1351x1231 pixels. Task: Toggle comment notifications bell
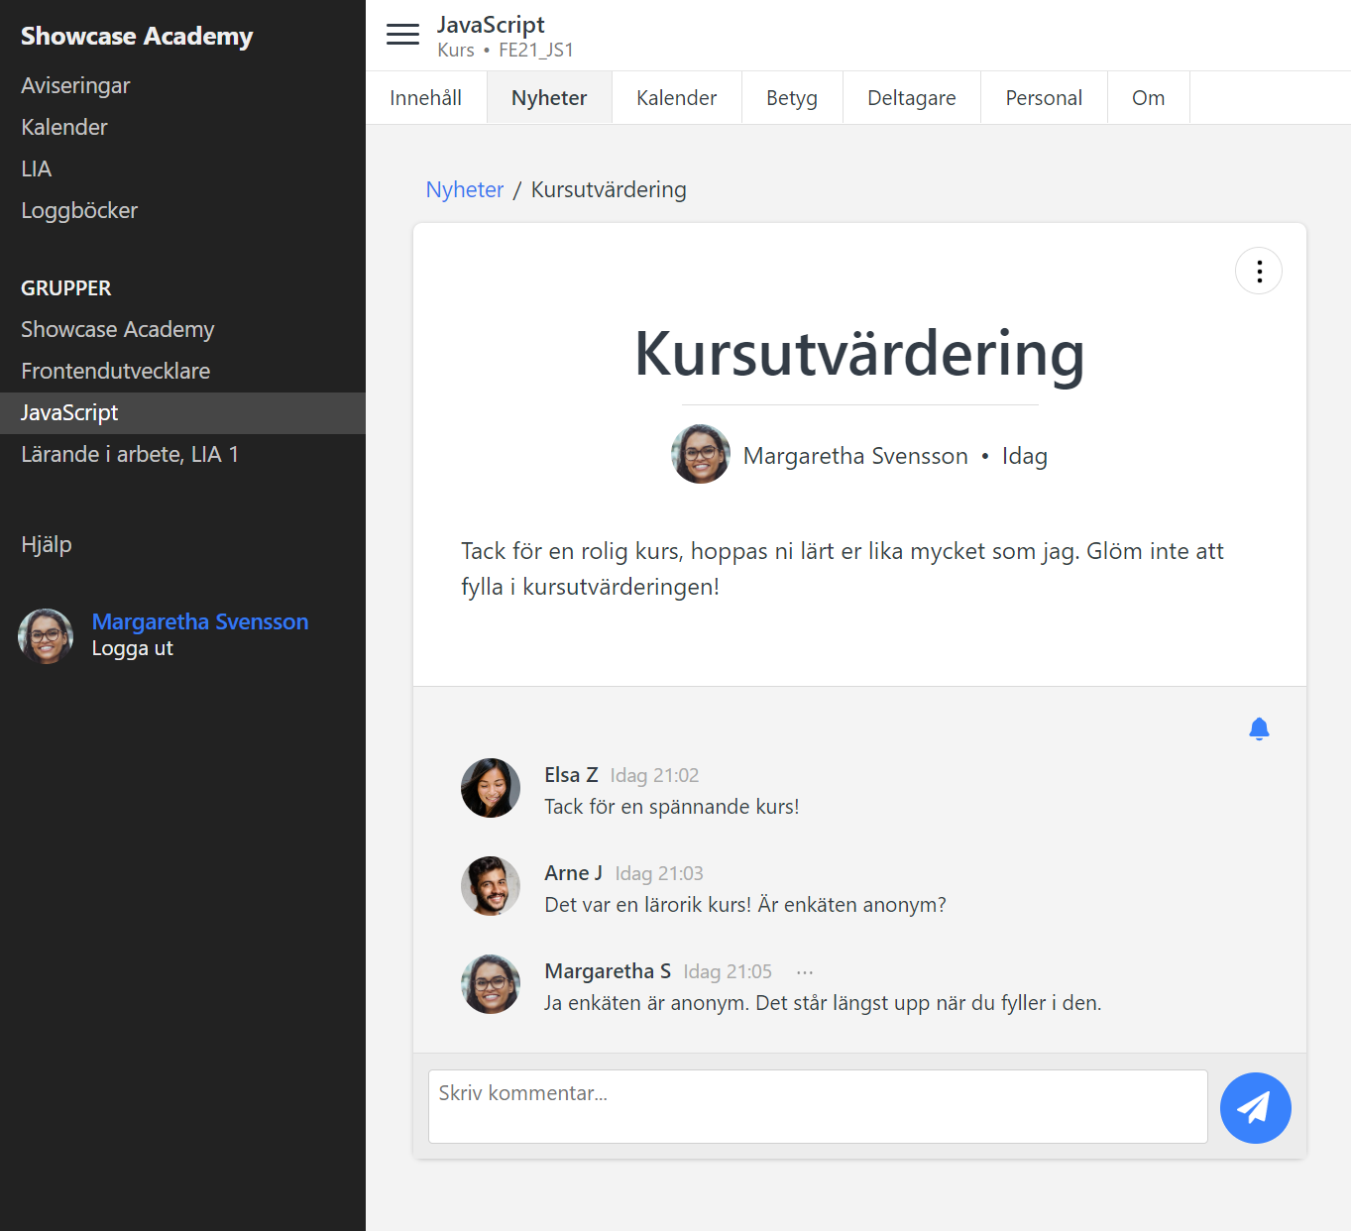click(x=1259, y=729)
